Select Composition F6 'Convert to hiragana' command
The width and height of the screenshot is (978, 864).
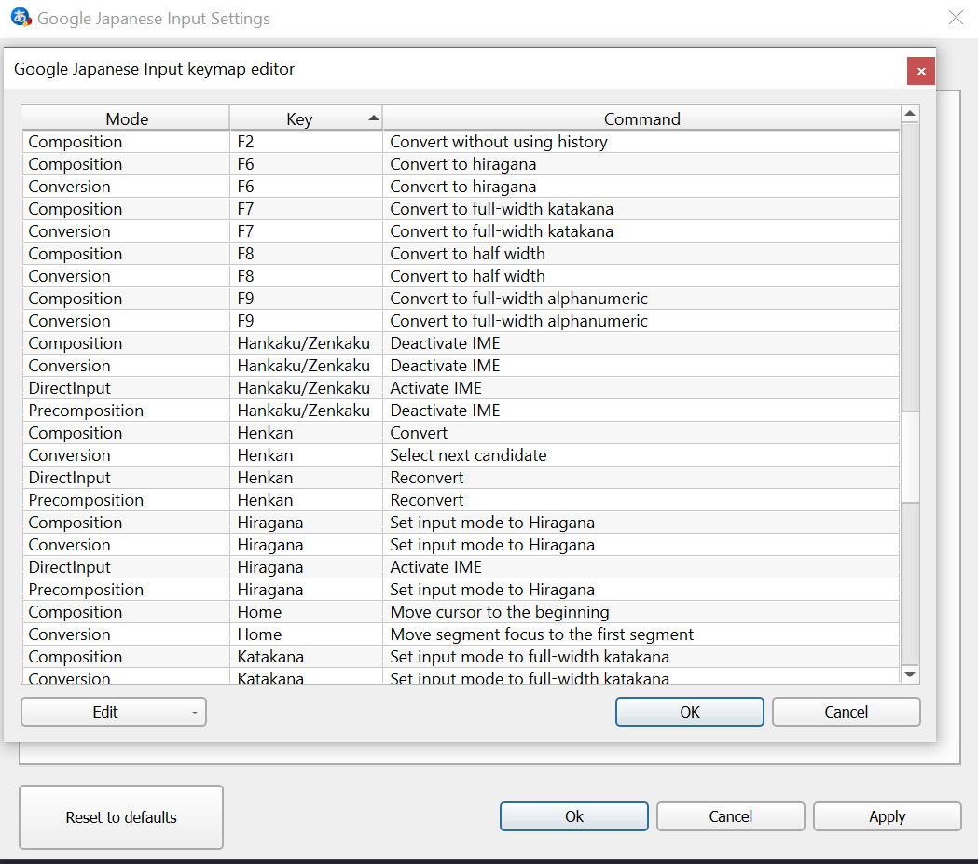pyautogui.click(x=641, y=164)
